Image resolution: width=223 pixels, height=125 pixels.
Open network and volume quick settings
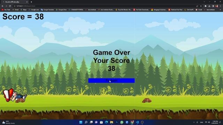(x=208, y=122)
